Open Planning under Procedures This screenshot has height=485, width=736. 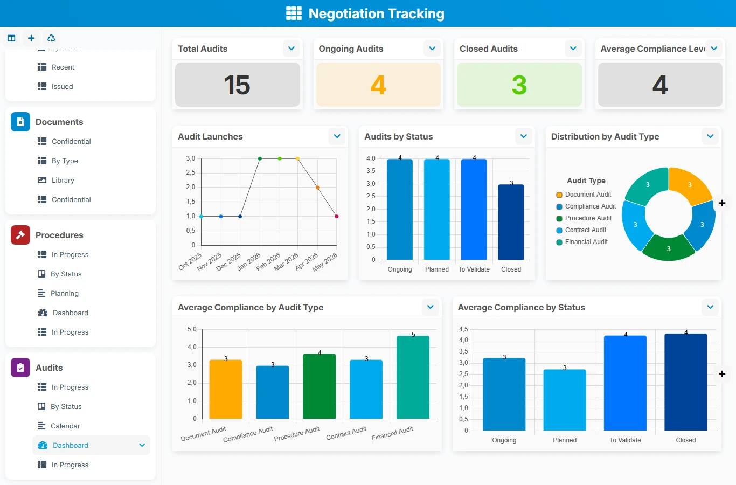click(x=65, y=293)
